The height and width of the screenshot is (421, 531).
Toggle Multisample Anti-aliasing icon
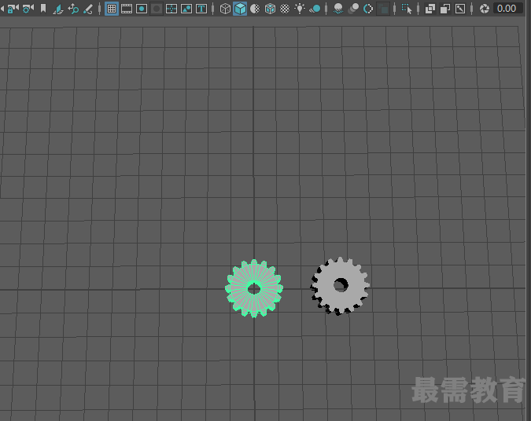click(368, 9)
